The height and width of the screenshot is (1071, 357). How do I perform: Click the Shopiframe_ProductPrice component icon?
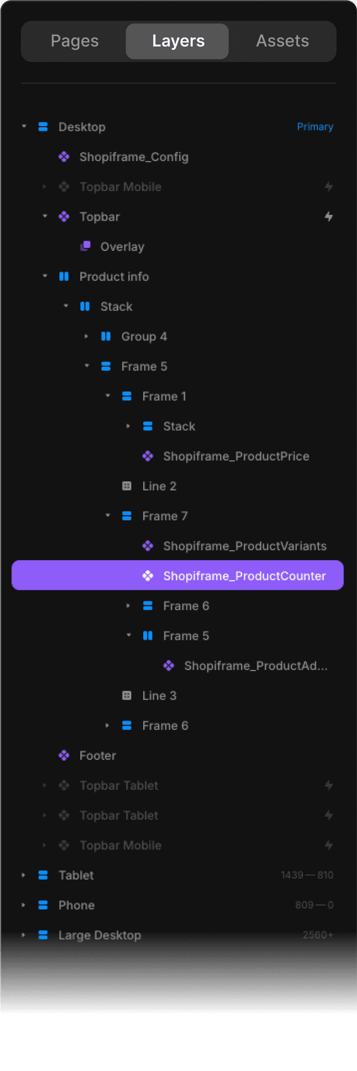pyautogui.click(x=148, y=457)
